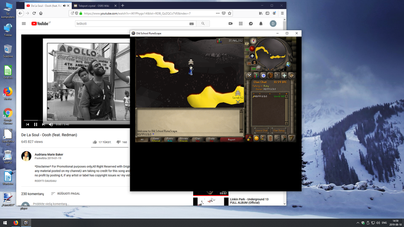Bookmark this page with the star icon
Image resolution: width=404 pixels, height=227 pixels.
pyautogui.click(x=230, y=13)
